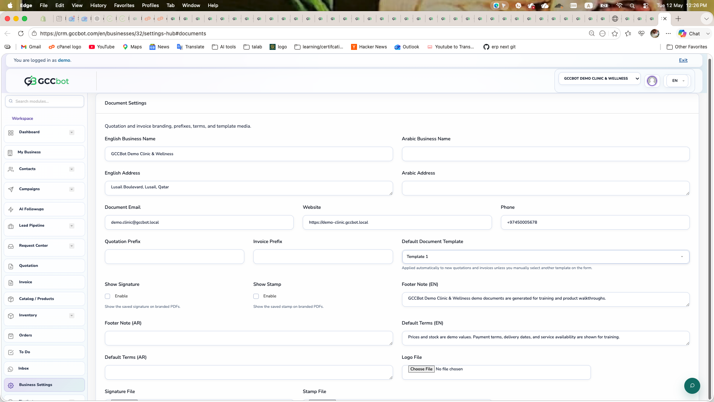Click the To Do checklist icon

point(11,352)
